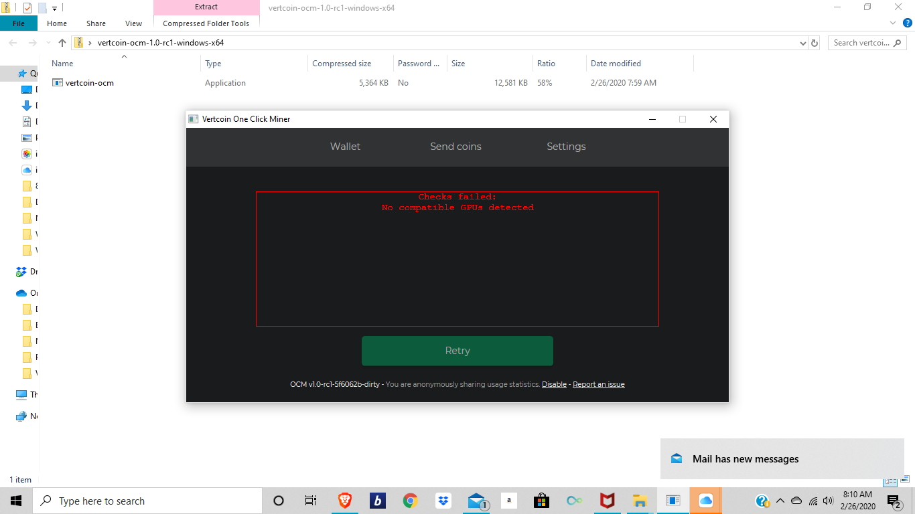This screenshot has width=915, height=514.
Task: Collapse the Explorer ribbon with the chevron
Action: (x=894, y=22)
